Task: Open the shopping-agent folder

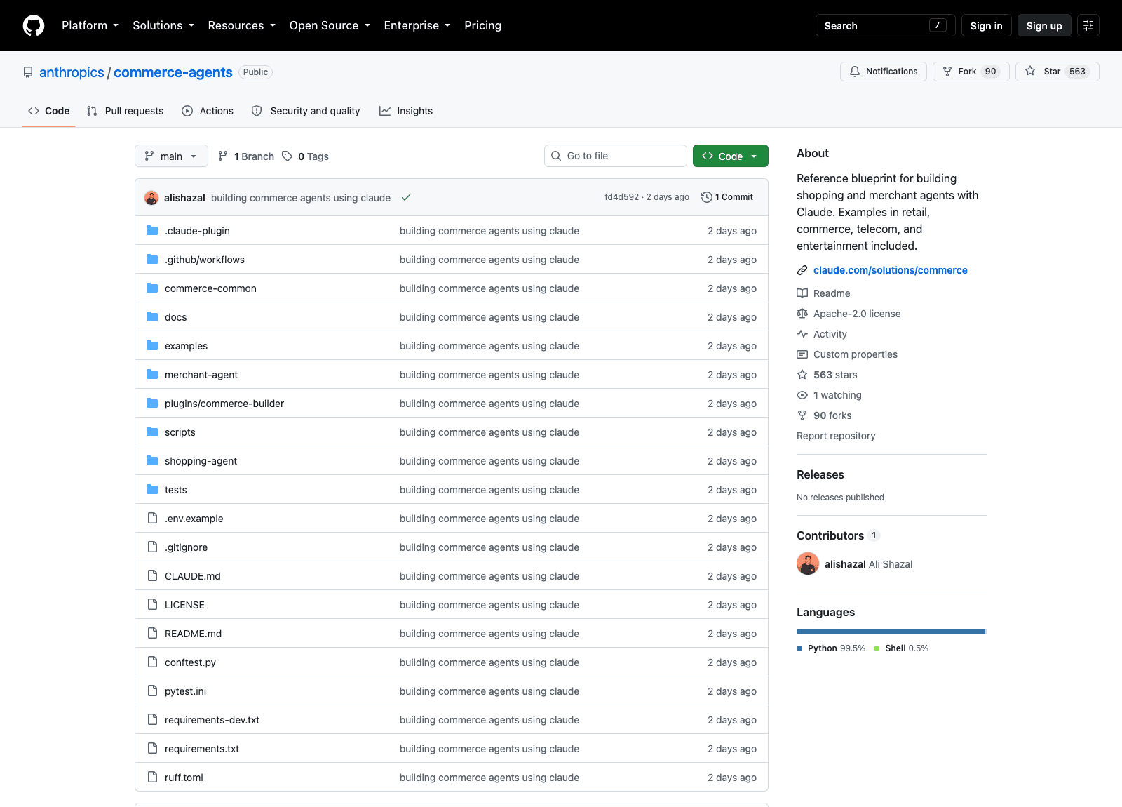Action: [x=201, y=461]
